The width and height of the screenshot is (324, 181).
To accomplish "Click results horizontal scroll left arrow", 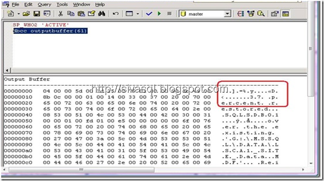I will pyautogui.click(x=4, y=170).
